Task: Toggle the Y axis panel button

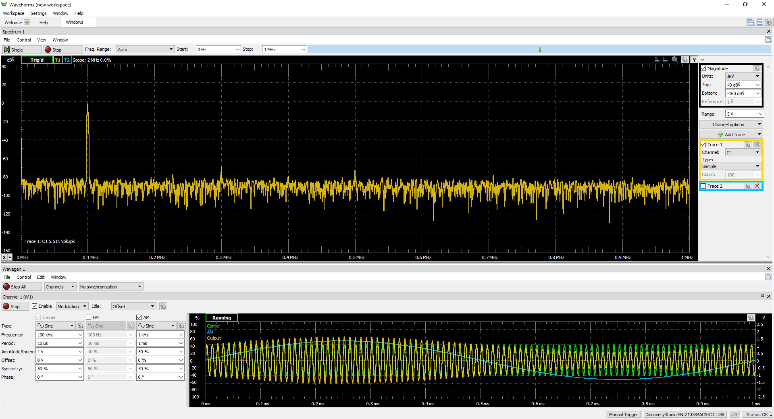Action: click(694, 60)
